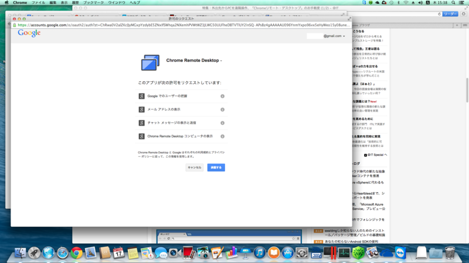Open the 履歴 menu
This screenshot has width=469, height=263.
[x=75, y=2]
